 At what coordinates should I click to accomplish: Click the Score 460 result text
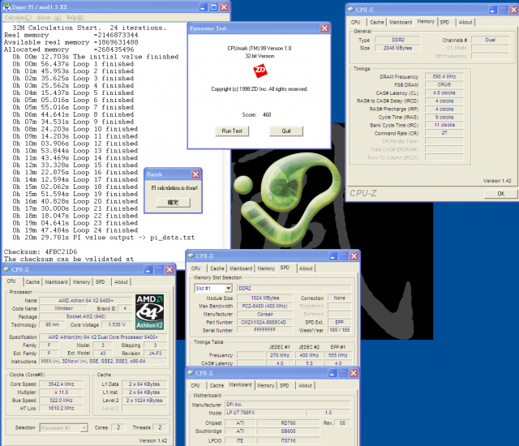click(x=256, y=115)
